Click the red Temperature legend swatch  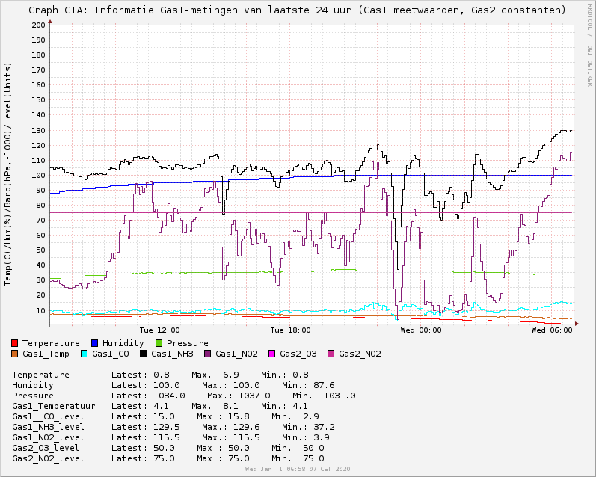16,343
